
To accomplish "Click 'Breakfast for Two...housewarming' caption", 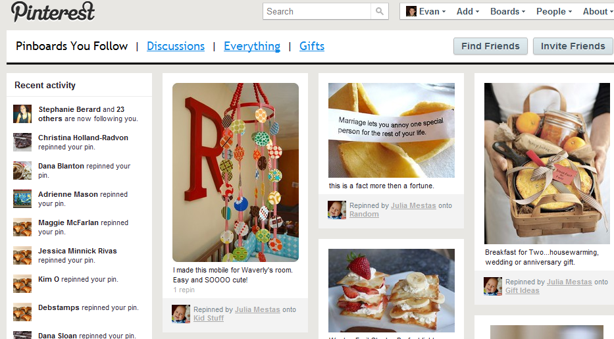I will (x=542, y=257).
